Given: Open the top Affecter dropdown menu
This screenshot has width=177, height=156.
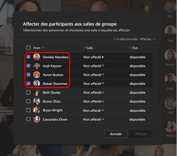Looking at the screenshot, I should tap(147, 39).
